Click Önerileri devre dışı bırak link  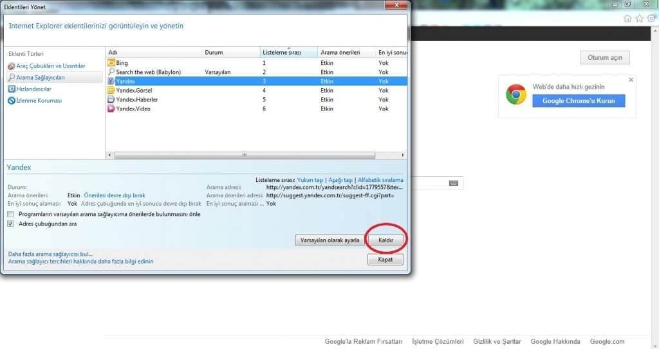point(115,195)
